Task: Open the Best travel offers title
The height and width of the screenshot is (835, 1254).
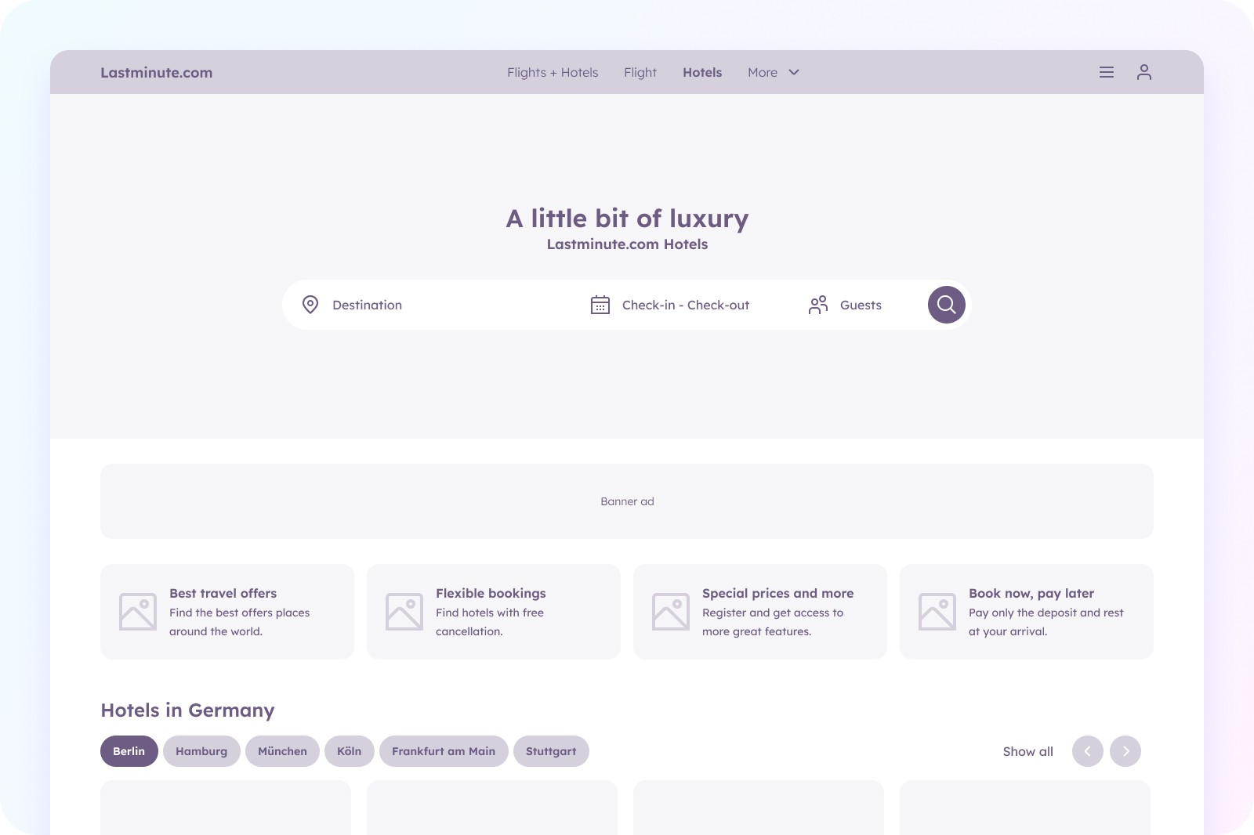Action: tap(223, 593)
